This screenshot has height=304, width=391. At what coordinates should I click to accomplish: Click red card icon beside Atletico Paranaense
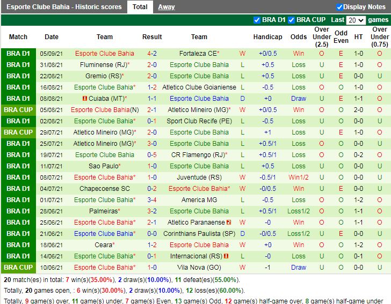click(229, 223)
